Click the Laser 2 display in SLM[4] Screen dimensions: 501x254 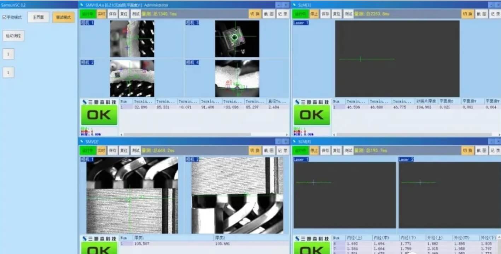click(x=450, y=195)
